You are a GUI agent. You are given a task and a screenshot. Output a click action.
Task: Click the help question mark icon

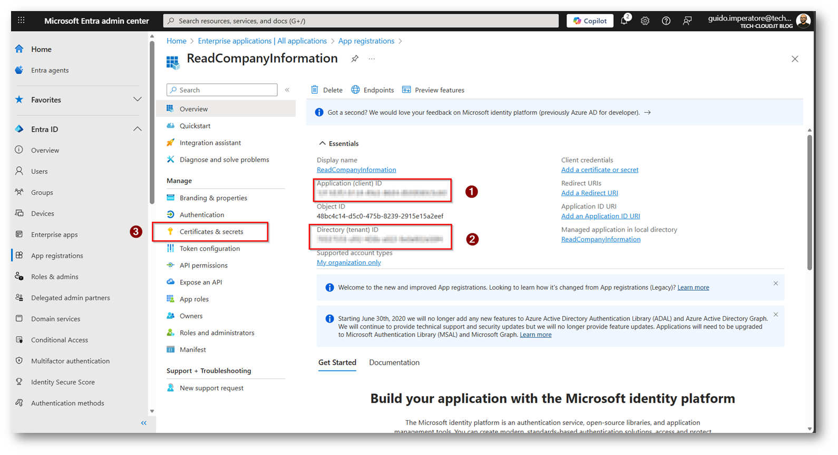[666, 21]
